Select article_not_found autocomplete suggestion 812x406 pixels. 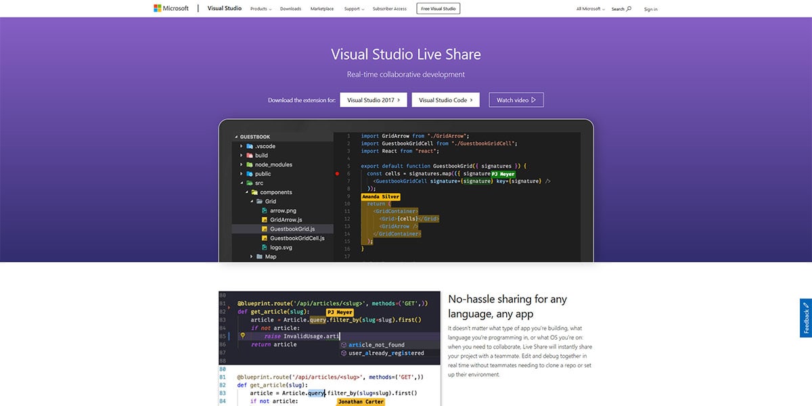tap(376, 344)
